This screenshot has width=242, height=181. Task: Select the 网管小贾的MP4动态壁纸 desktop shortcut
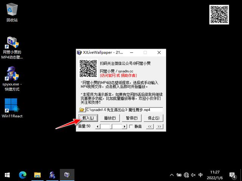(x=12, y=48)
